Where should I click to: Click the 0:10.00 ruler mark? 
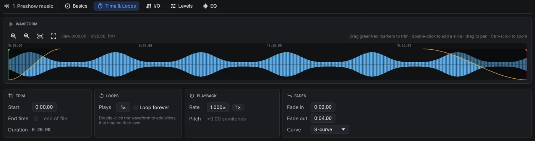click(275, 45)
